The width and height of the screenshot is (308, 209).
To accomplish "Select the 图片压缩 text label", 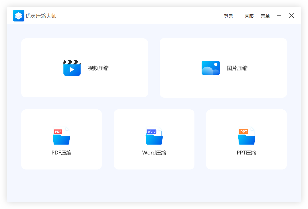I will point(237,68).
